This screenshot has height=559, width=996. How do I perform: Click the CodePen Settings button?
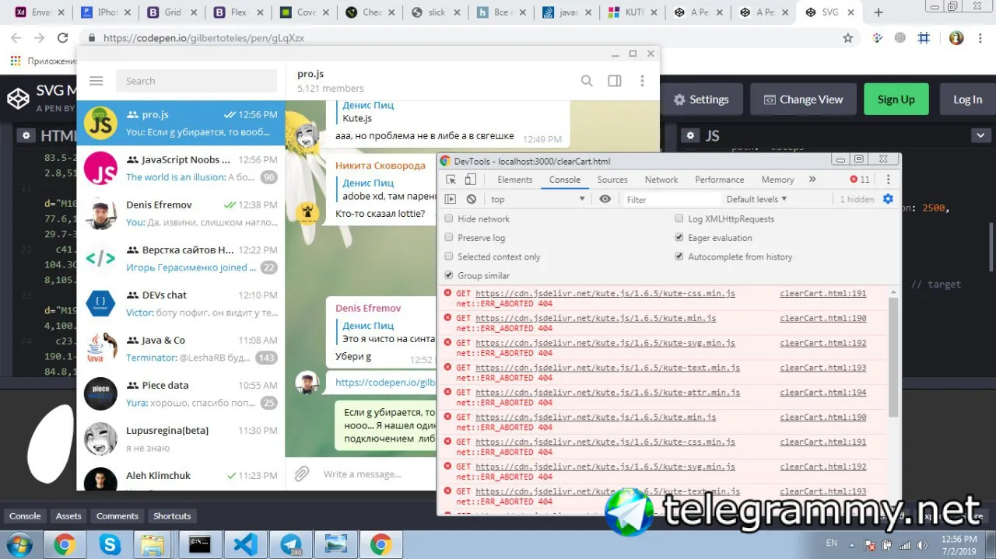[x=701, y=100]
